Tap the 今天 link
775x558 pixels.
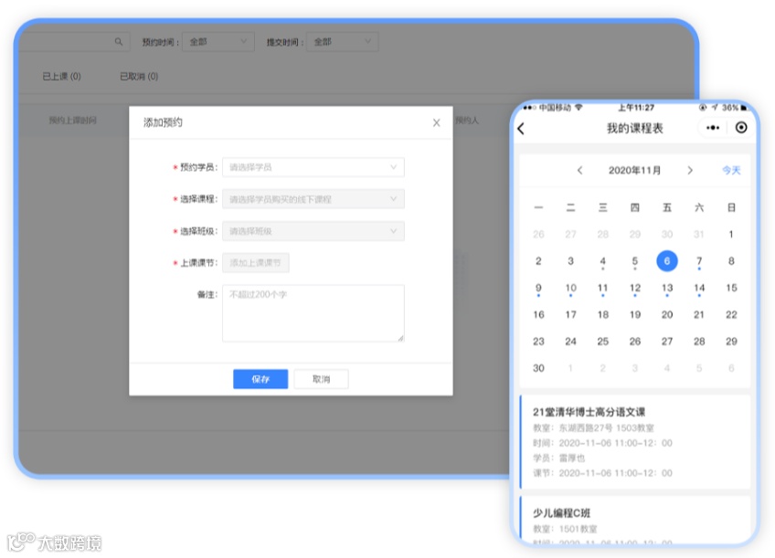pos(731,171)
